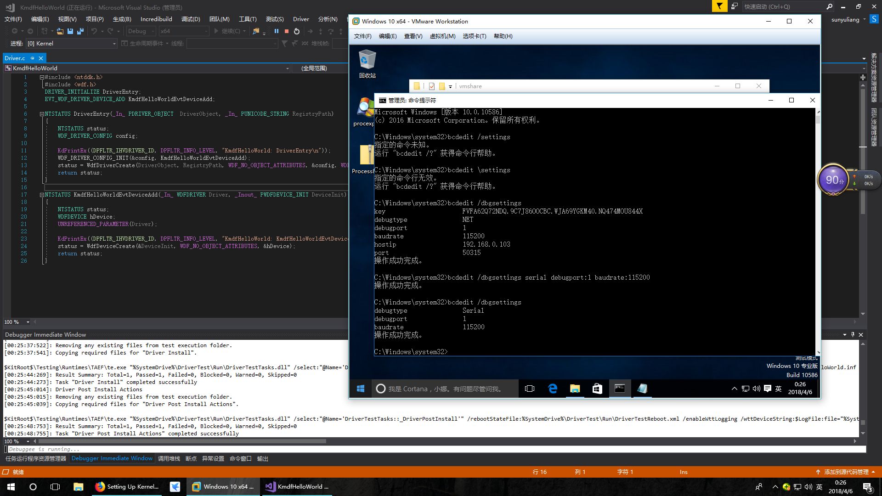This screenshot has width=882, height=496.
Task: Switch to the 调用堆栈 tab
Action: (x=169, y=458)
